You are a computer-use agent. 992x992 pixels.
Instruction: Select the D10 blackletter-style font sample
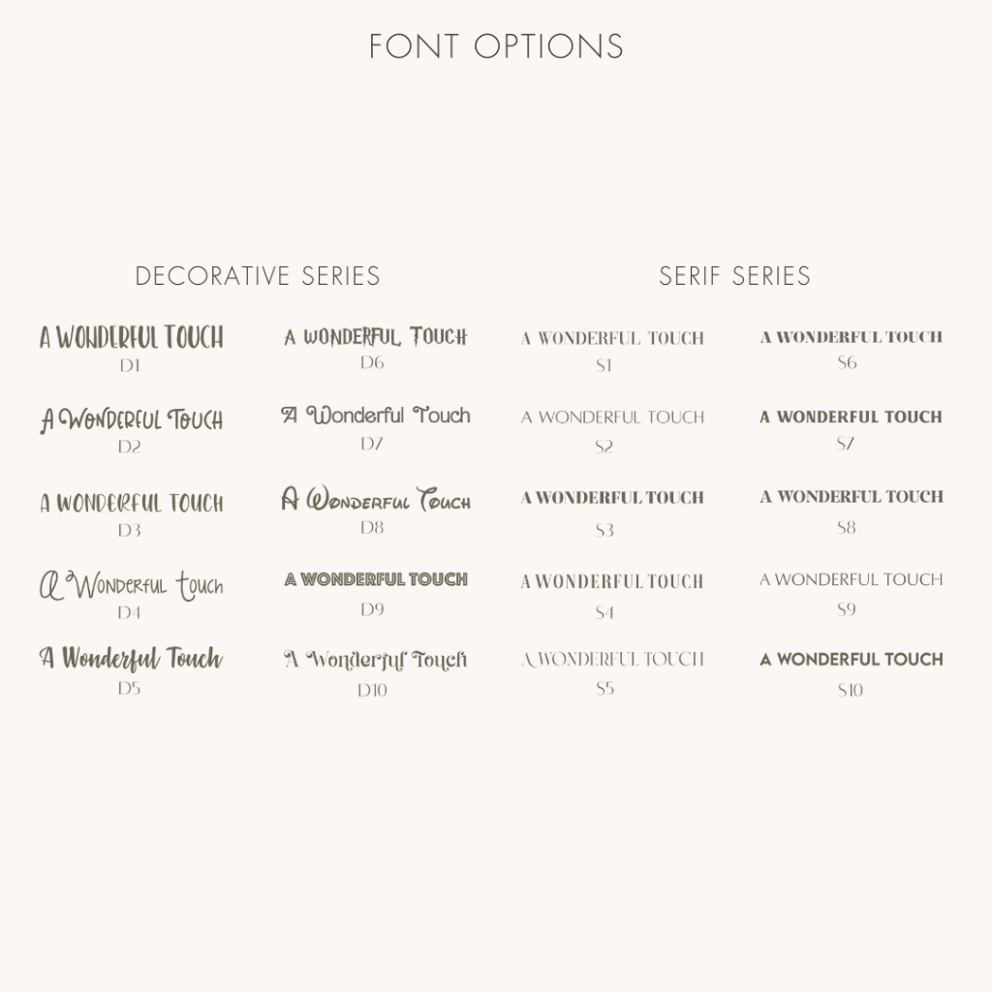(376, 660)
